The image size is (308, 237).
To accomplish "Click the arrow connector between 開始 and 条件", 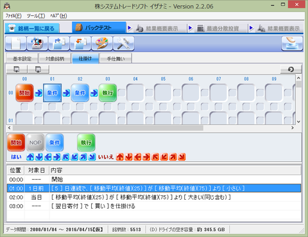I will pyautogui.click(x=38, y=93).
